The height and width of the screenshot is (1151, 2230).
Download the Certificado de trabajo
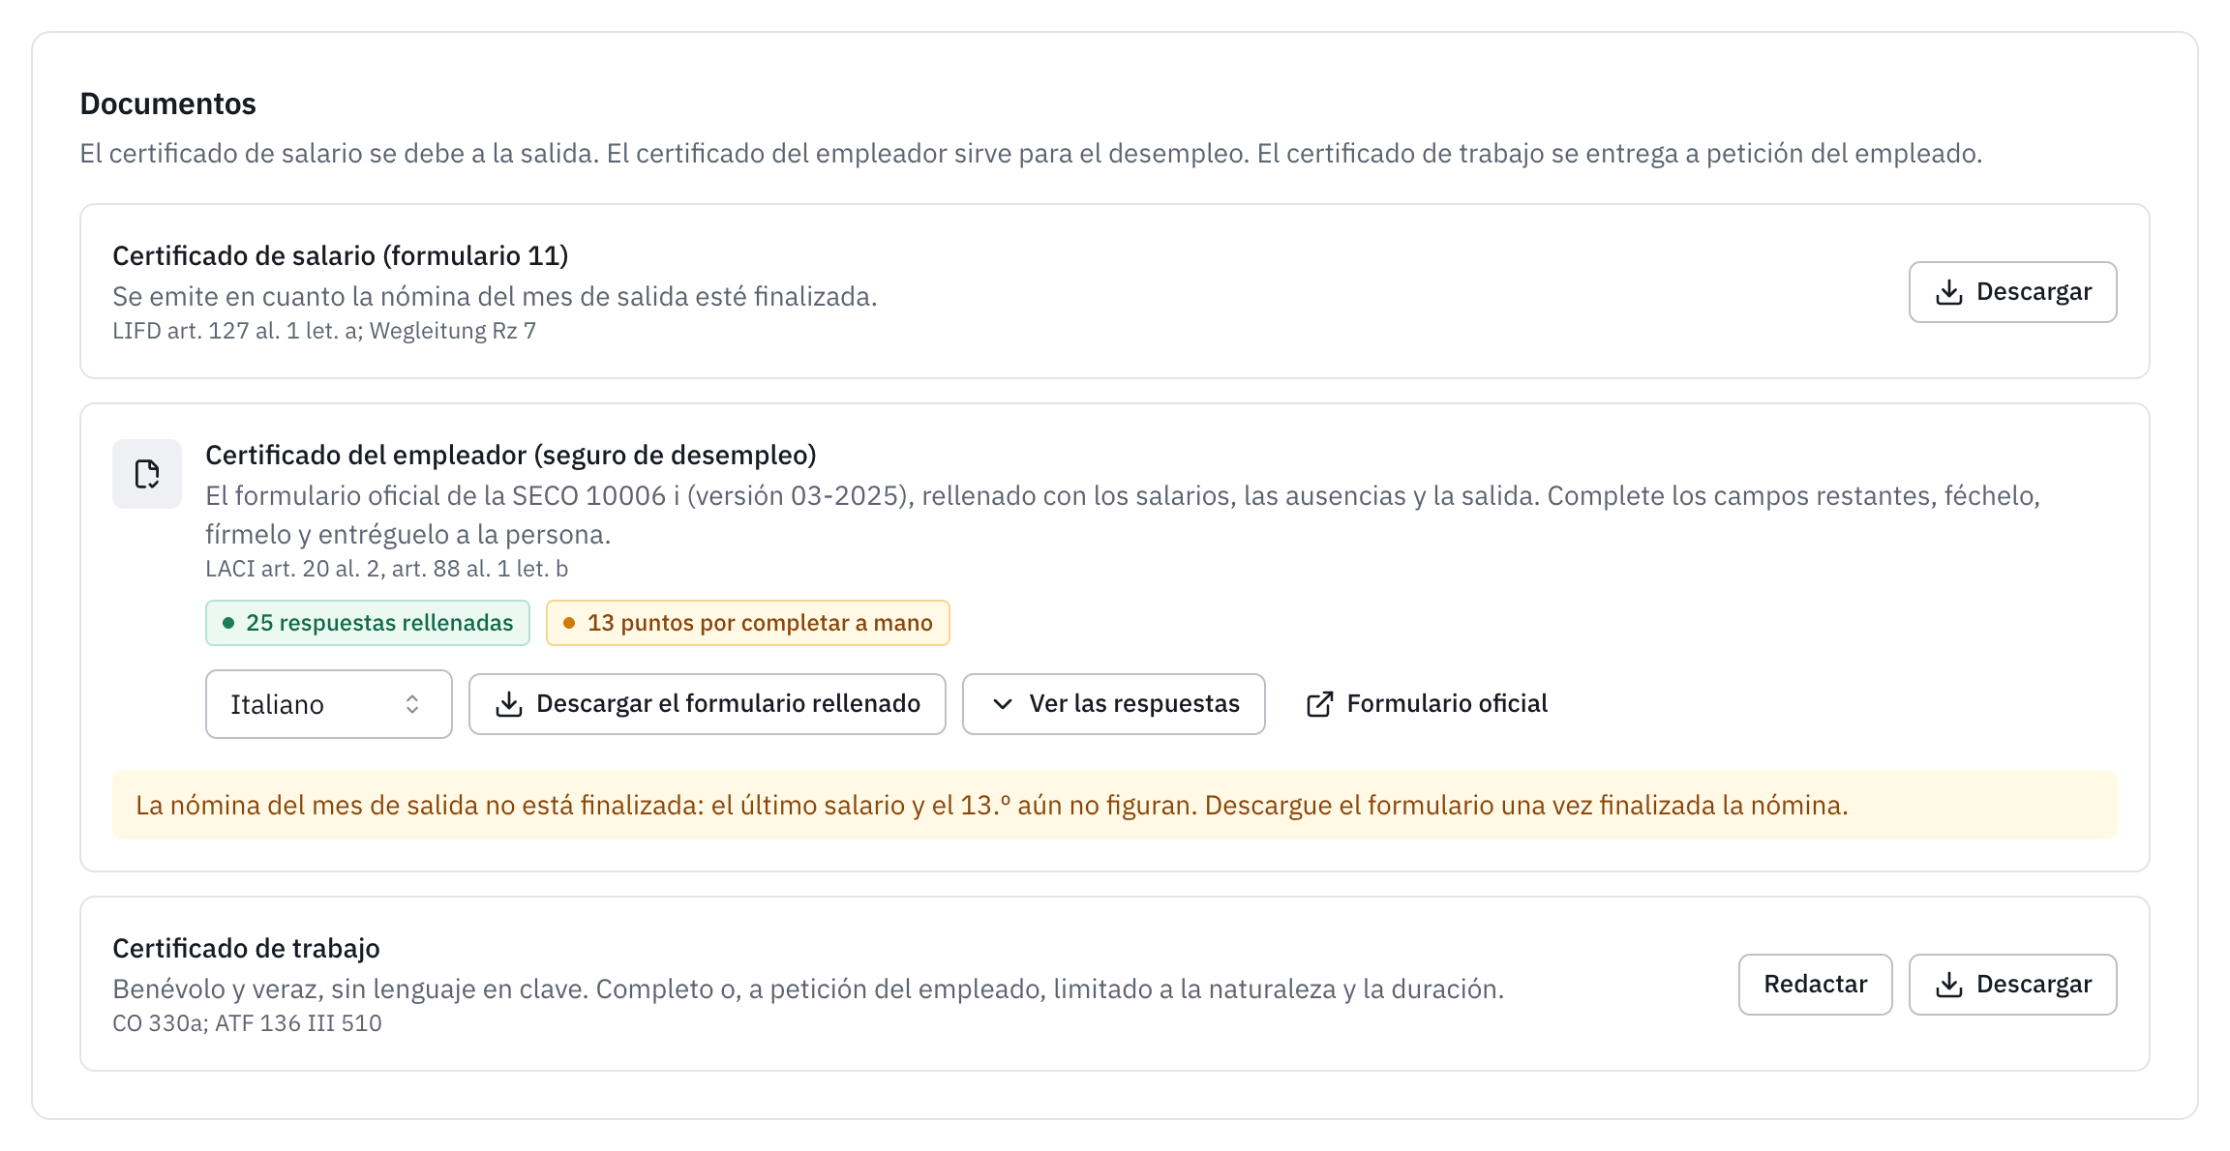click(2012, 985)
